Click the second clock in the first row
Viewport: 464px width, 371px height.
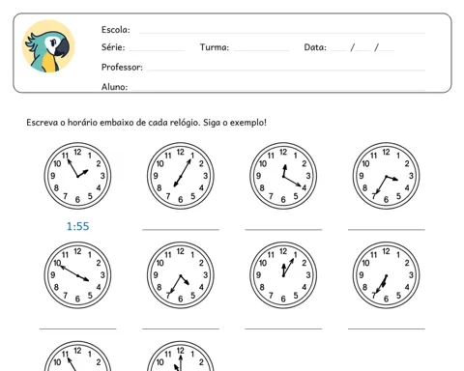coord(181,176)
